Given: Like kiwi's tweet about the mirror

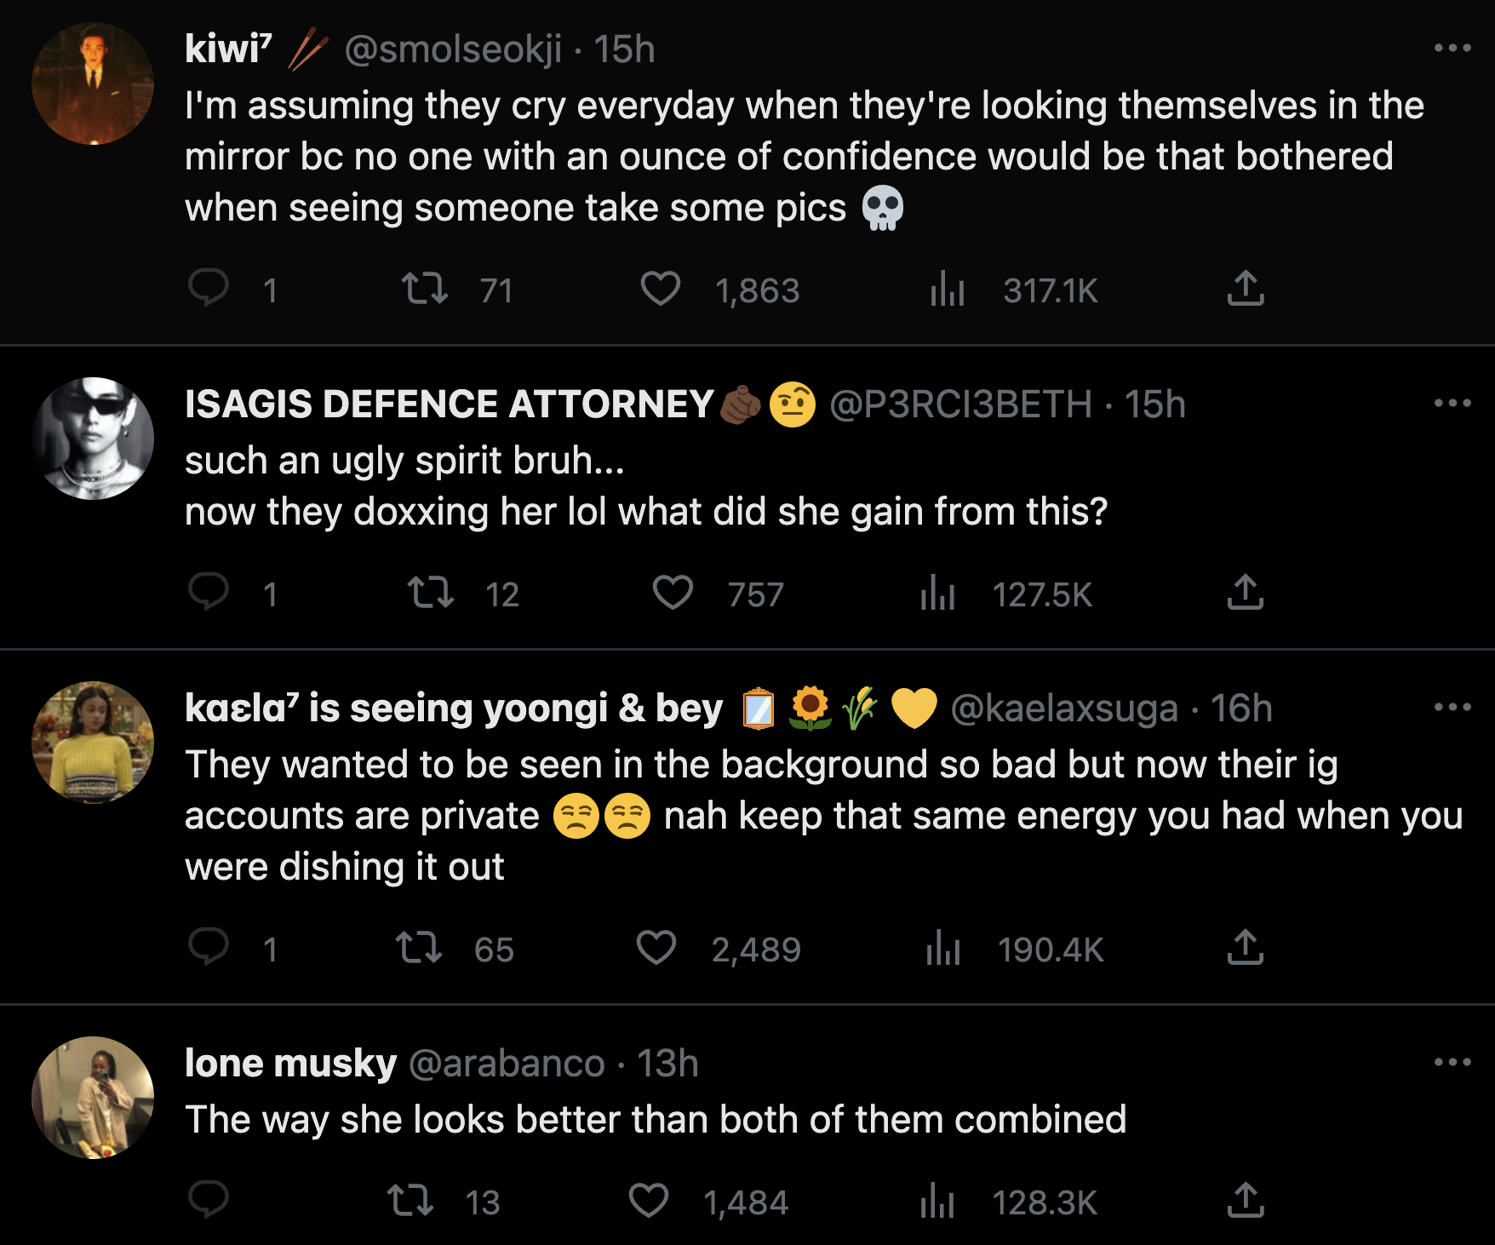Looking at the screenshot, I should [x=661, y=288].
